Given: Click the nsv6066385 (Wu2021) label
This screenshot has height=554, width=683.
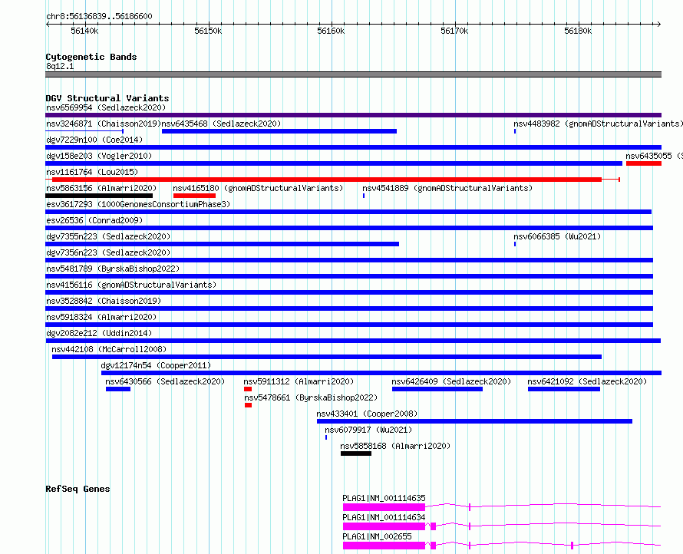Looking at the screenshot, I should (x=557, y=236).
